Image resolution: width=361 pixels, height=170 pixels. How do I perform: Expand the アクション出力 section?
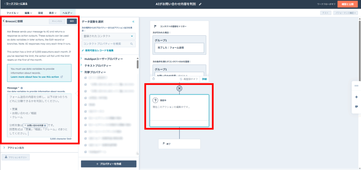tap(16, 148)
